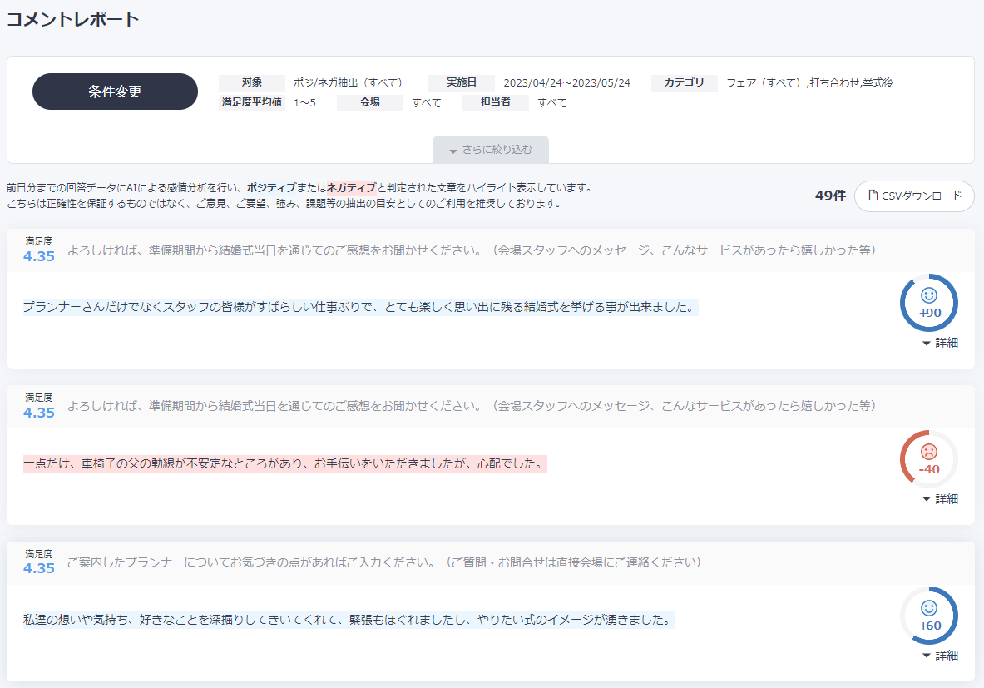Viewport: 984px width, 688px height.
Task: Click the question header of the +90 comment
Action: 472,250
